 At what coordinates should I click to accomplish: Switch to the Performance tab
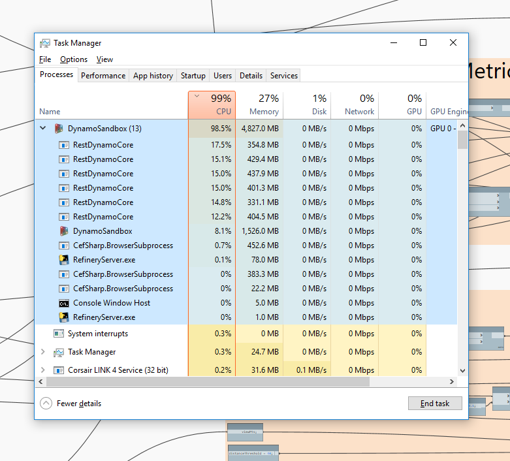(103, 76)
